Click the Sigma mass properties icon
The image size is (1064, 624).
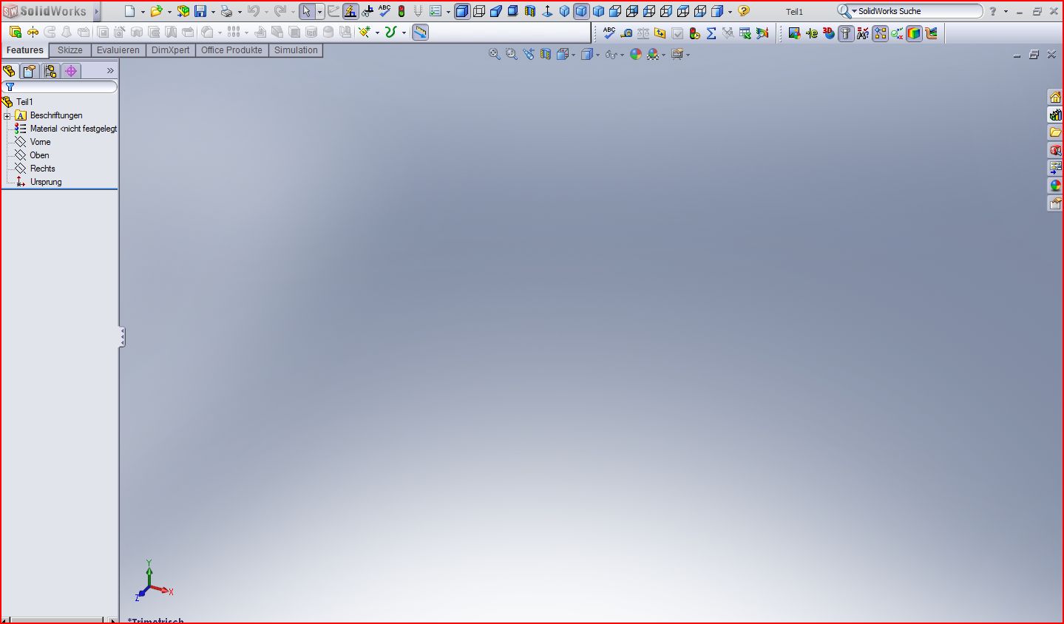(x=711, y=33)
